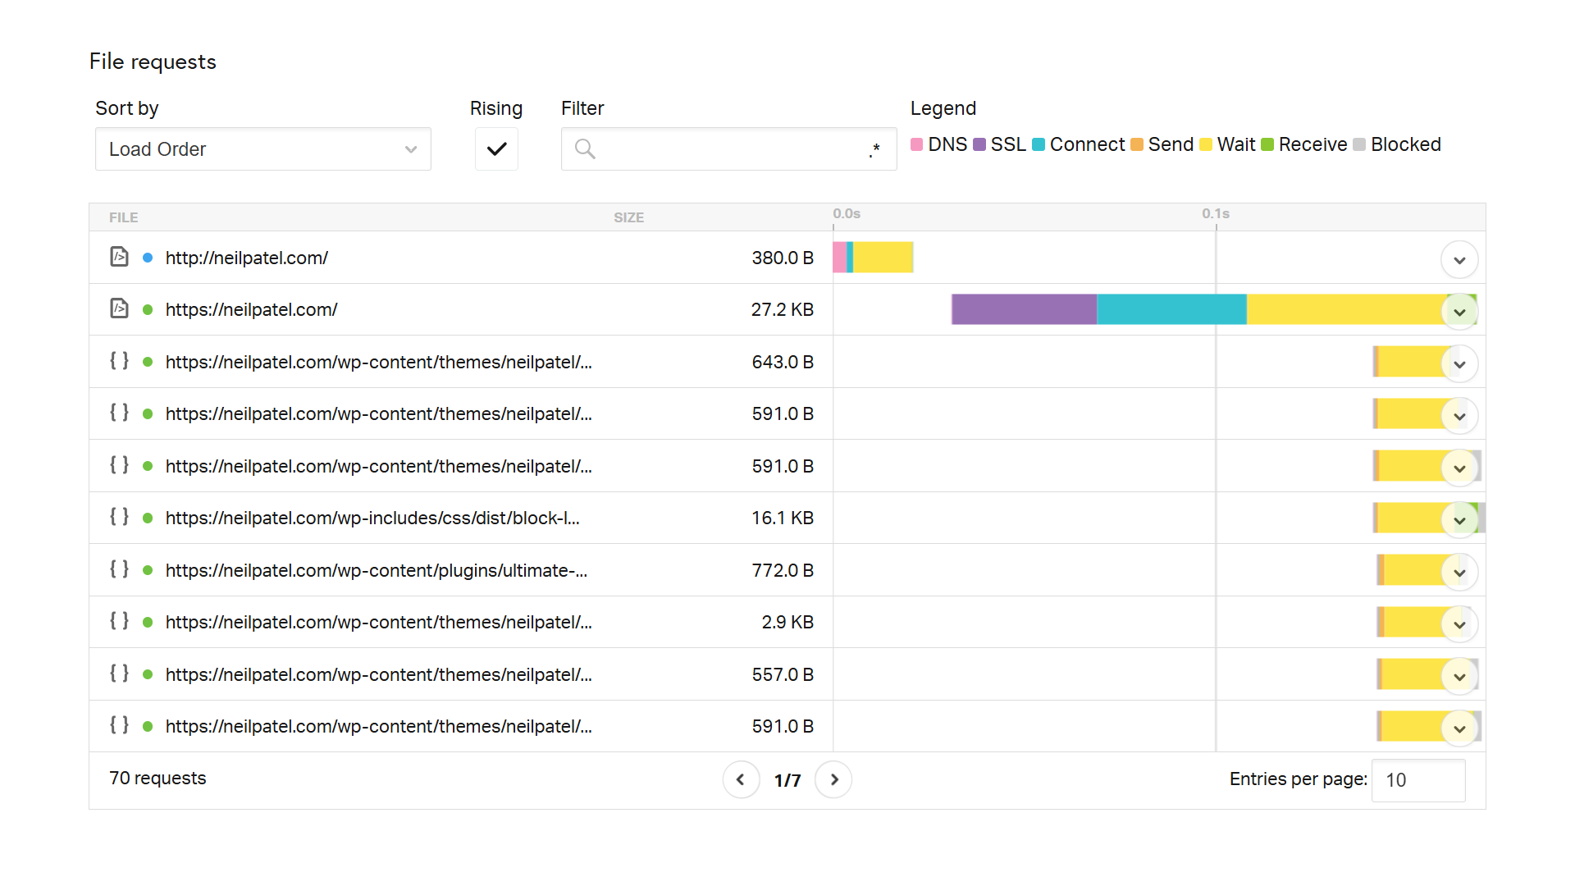Go to previous page of requests
The image size is (1575, 886).
(x=741, y=779)
